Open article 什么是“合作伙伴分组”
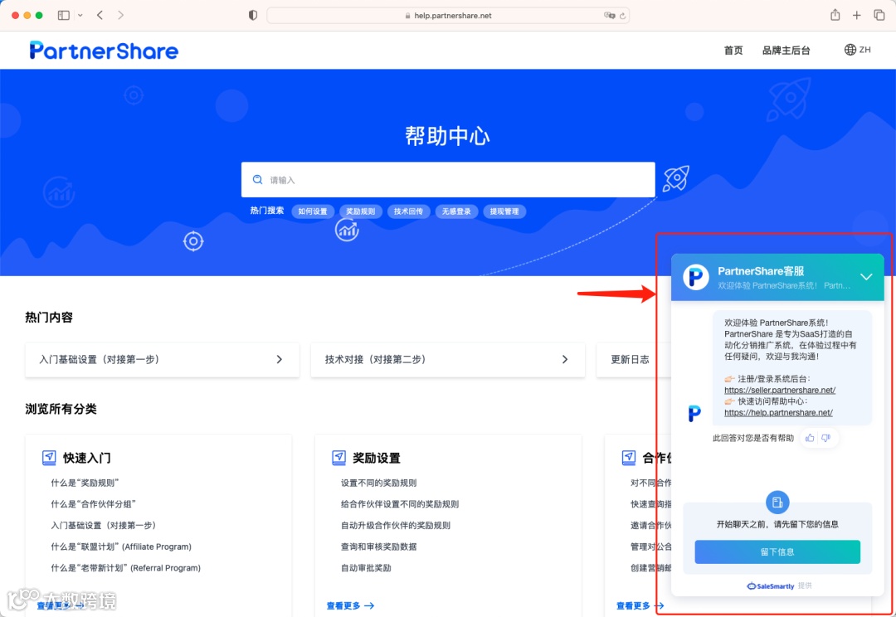The image size is (896, 617). [93, 504]
